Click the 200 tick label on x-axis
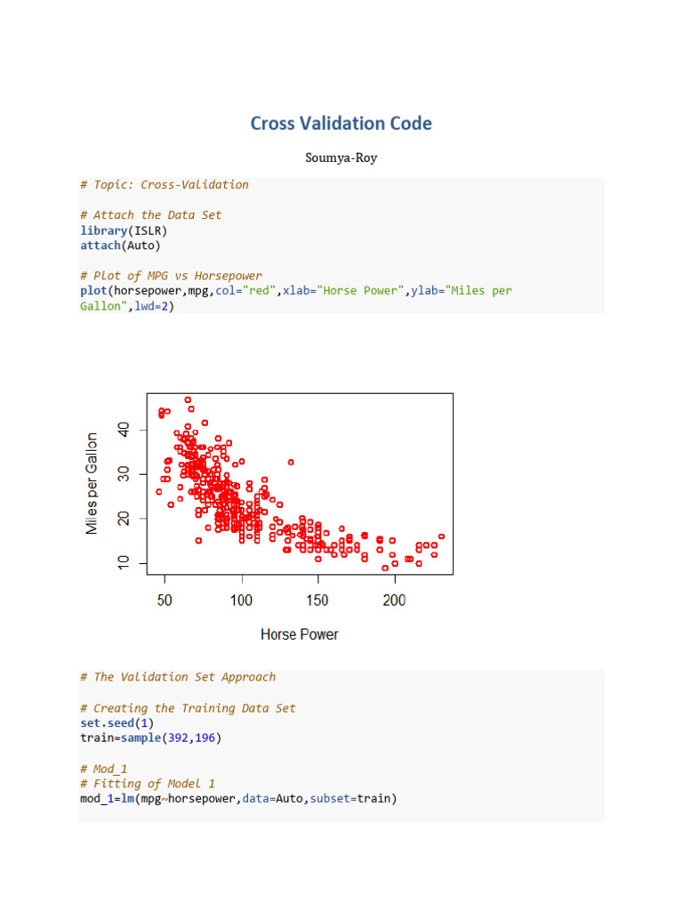Viewport: 683px width, 911px height. [x=394, y=601]
